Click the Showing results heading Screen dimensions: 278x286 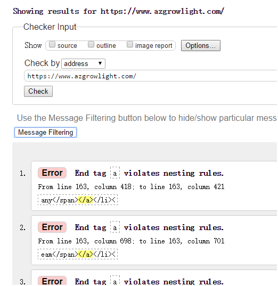[x=118, y=11]
